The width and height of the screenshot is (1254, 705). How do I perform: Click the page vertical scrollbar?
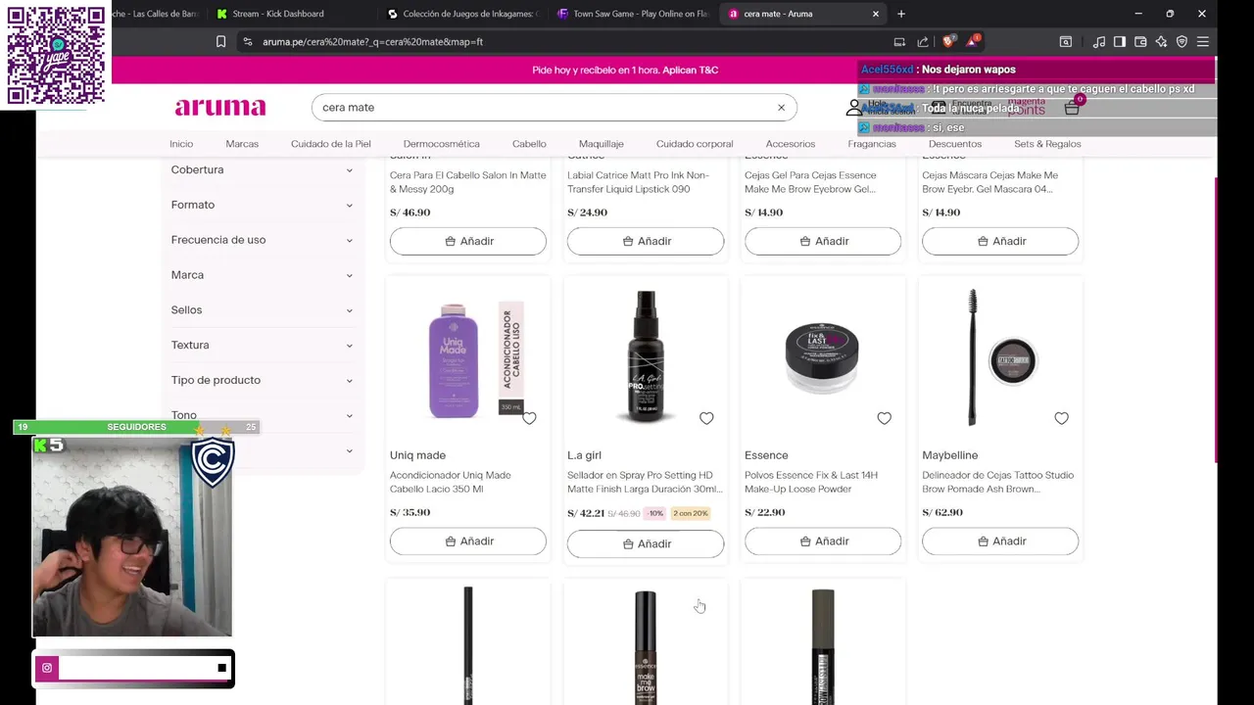point(1215,318)
